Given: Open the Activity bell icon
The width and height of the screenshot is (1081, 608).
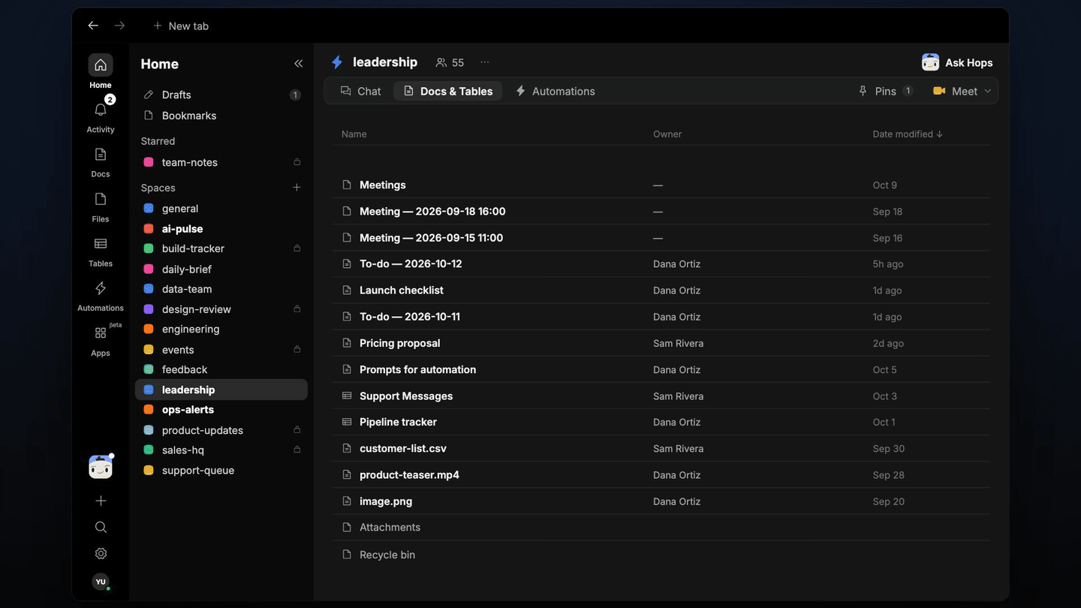Looking at the screenshot, I should 100,110.
